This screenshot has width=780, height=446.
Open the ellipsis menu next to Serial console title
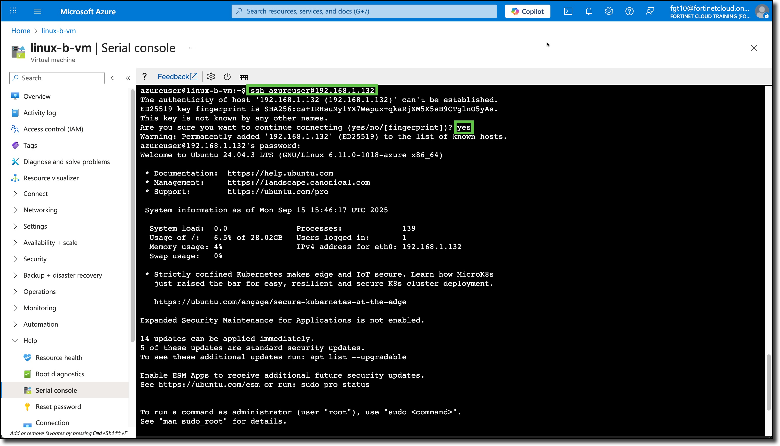[192, 48]
